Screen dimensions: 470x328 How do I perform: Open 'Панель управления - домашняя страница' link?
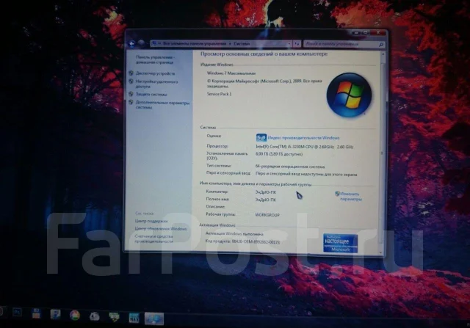(155, 59)
